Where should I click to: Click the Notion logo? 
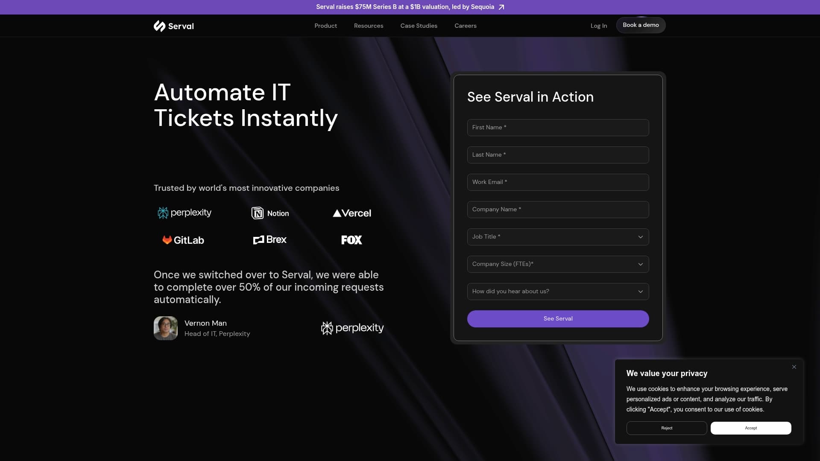click(x=270, y=213)
